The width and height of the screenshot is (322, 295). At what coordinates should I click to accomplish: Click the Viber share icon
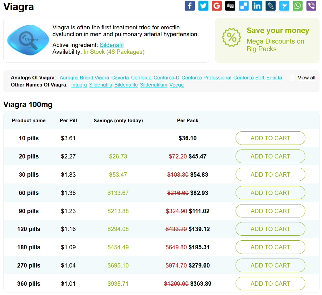[311, 6]
